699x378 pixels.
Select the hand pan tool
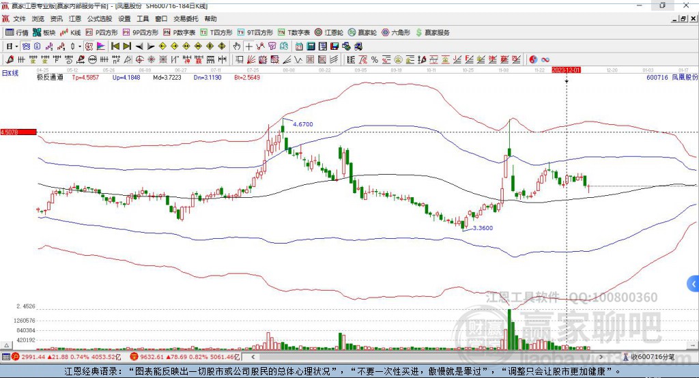[x=237, y=46]
